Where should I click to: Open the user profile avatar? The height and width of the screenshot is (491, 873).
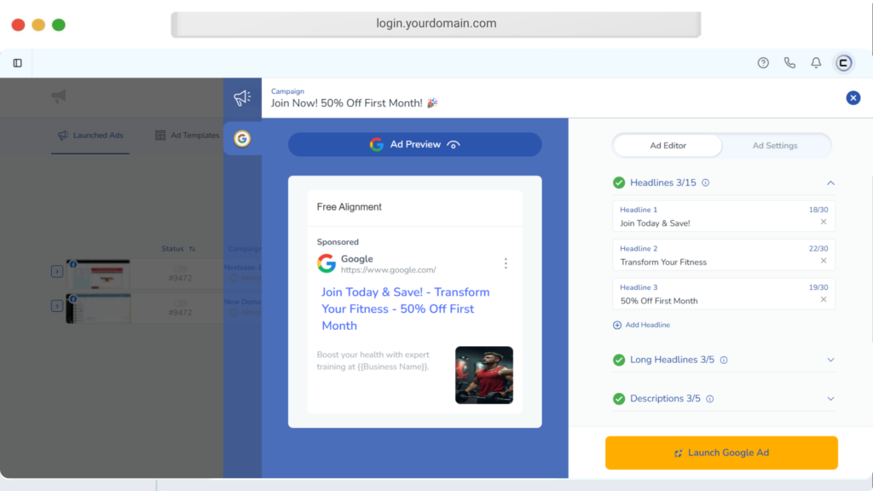pyautogui.click(x=843, y=63)
